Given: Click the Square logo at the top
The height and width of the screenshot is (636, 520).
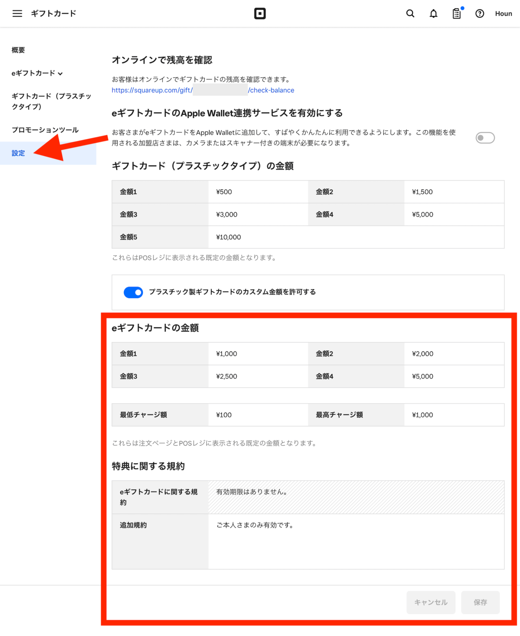Looking at the screenshot, I should pyautogui.click(x=260, y=13).
